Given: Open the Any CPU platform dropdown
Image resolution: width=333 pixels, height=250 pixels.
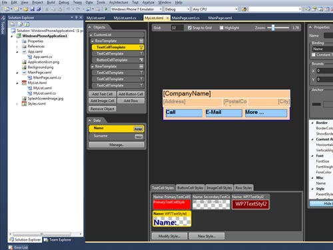Looking at the screenshot, I should pos(236,9).
